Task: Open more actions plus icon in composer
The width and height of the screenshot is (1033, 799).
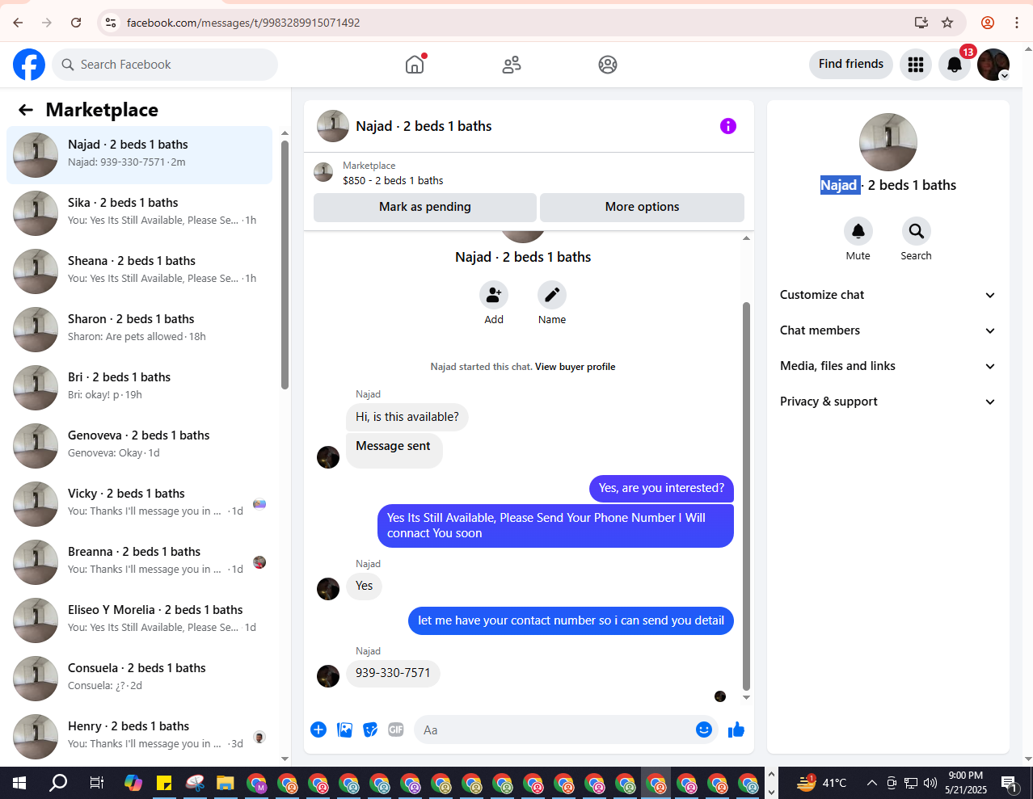Action: point(318,730)
